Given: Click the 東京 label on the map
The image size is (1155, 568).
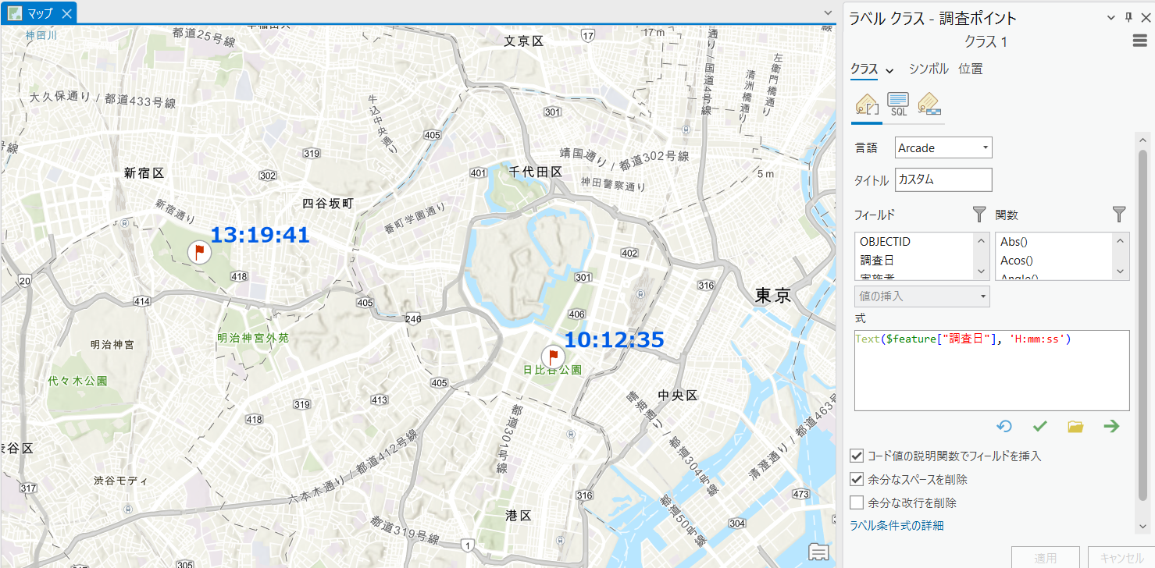Looking at the screenshot, I should (773, 295).
